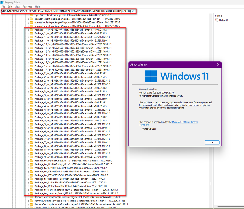This screenshot has width=244, height=209.
Task: Click folder icon of Package_for_KB5023595
Action: 32,172
